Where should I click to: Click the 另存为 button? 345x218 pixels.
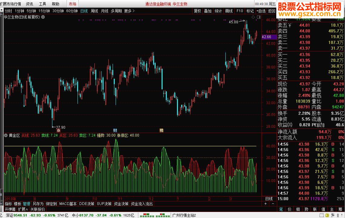(x=38, y=204)
